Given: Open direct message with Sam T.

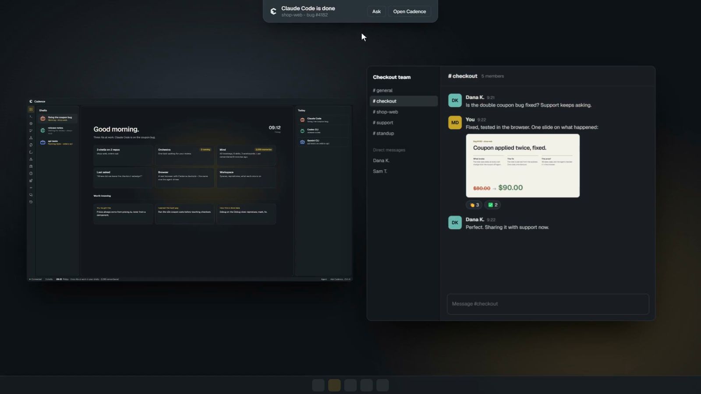Looking at the screenshot, I should 404,171.
